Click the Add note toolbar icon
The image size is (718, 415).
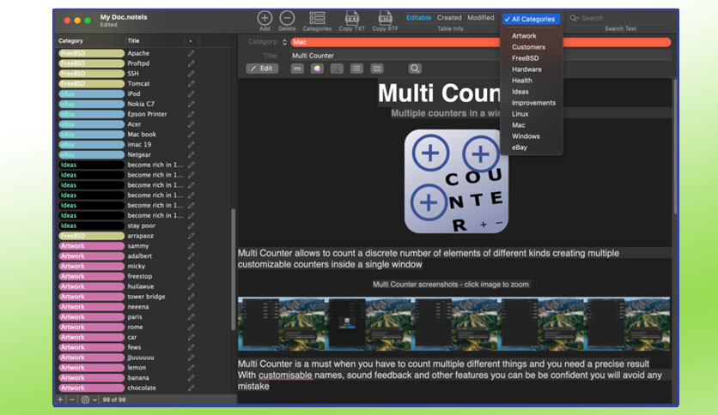[x=265, y=18]
